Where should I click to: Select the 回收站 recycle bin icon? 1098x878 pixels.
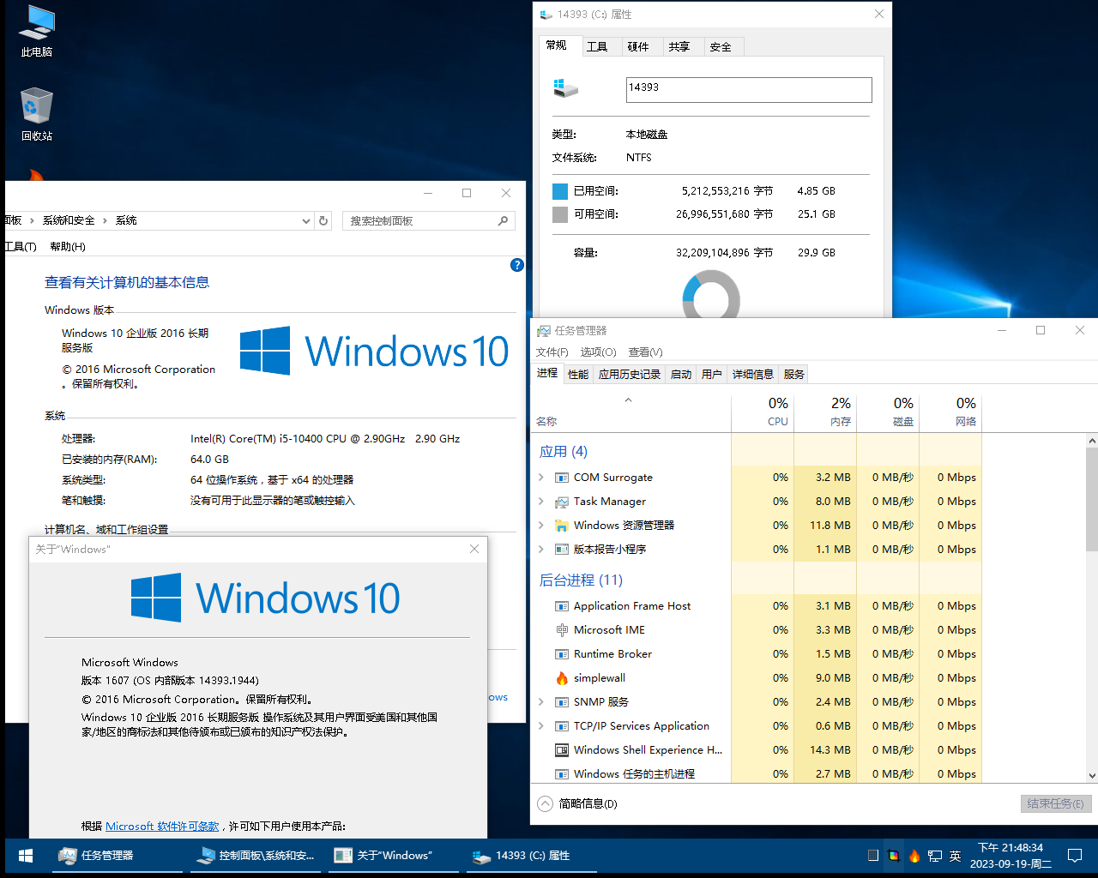click(x=36, y=115)
